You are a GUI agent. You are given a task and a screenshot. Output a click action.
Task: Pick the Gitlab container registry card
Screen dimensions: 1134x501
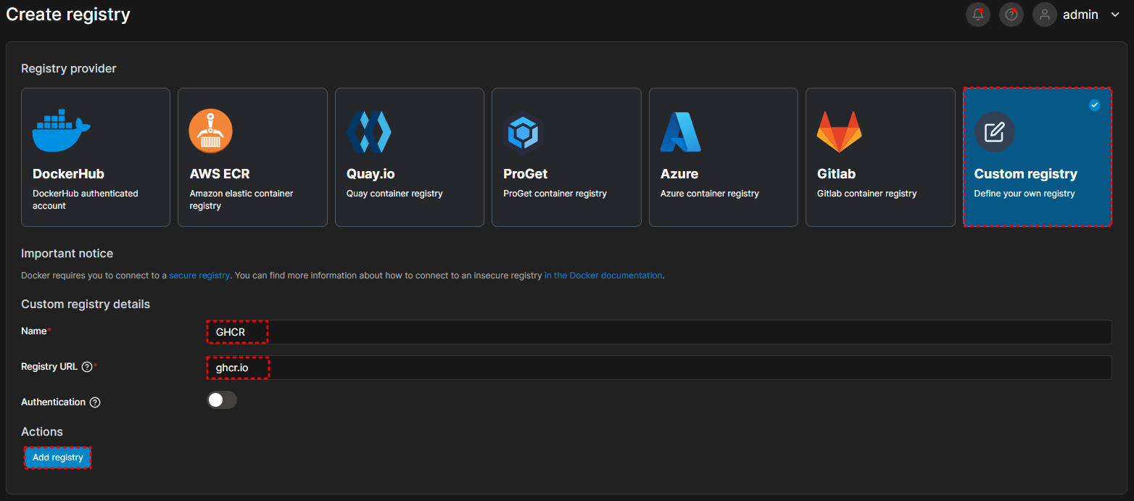(x=880, y=157)
